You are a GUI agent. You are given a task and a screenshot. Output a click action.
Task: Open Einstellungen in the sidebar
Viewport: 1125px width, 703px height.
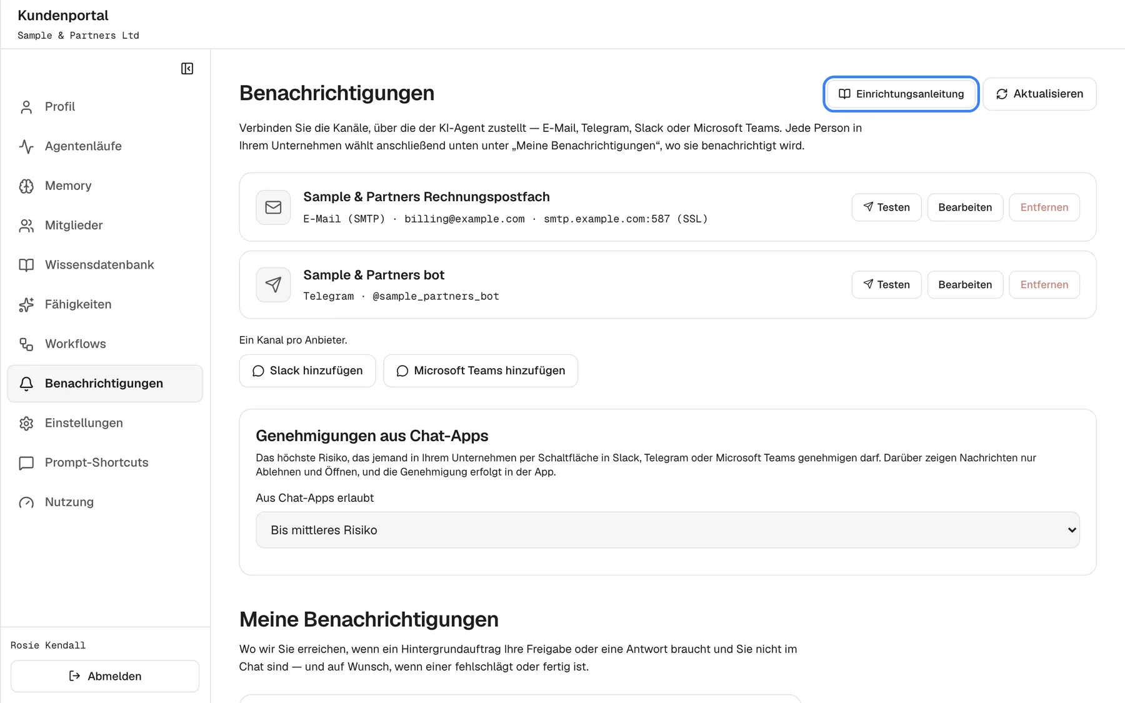pos(105,423)
